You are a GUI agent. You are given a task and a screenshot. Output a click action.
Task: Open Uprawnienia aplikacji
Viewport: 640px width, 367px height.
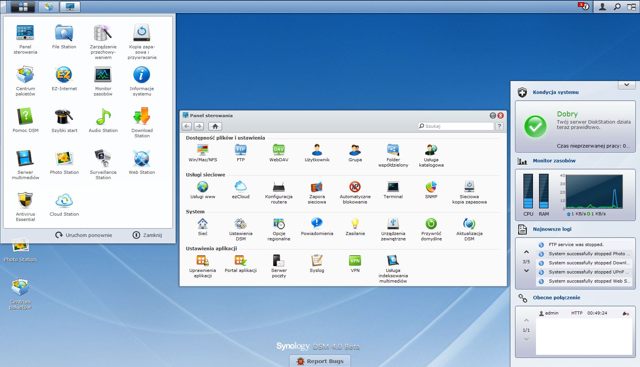tap(203, 266)
